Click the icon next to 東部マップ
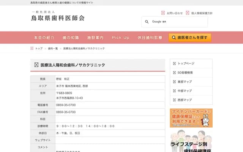The height and width of the screenshot is (152, 243). tap(174, 82)
